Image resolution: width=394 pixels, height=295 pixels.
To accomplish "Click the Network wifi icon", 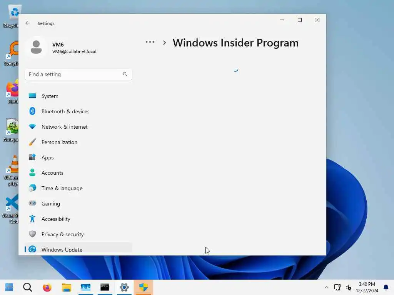I will pyautogui.click(x=32, y=127).
